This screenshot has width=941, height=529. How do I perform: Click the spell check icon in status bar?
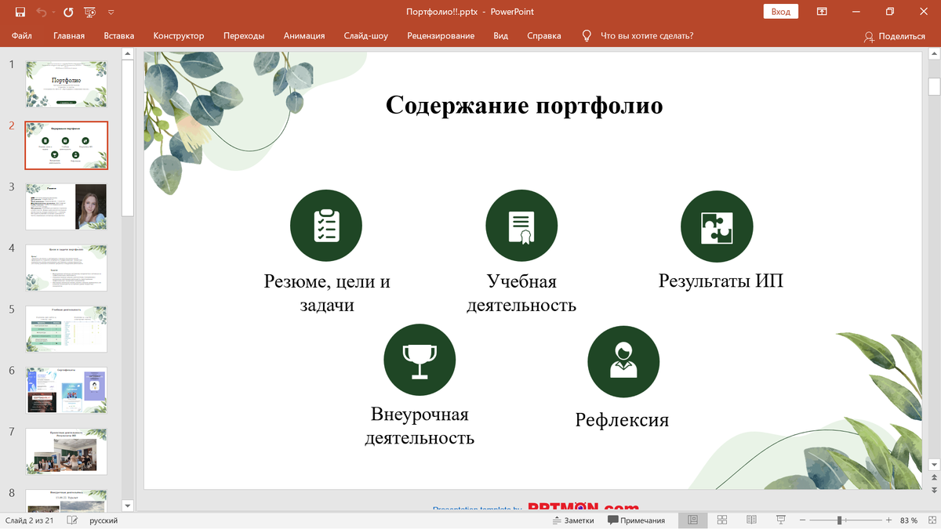[x=71, y=520]
